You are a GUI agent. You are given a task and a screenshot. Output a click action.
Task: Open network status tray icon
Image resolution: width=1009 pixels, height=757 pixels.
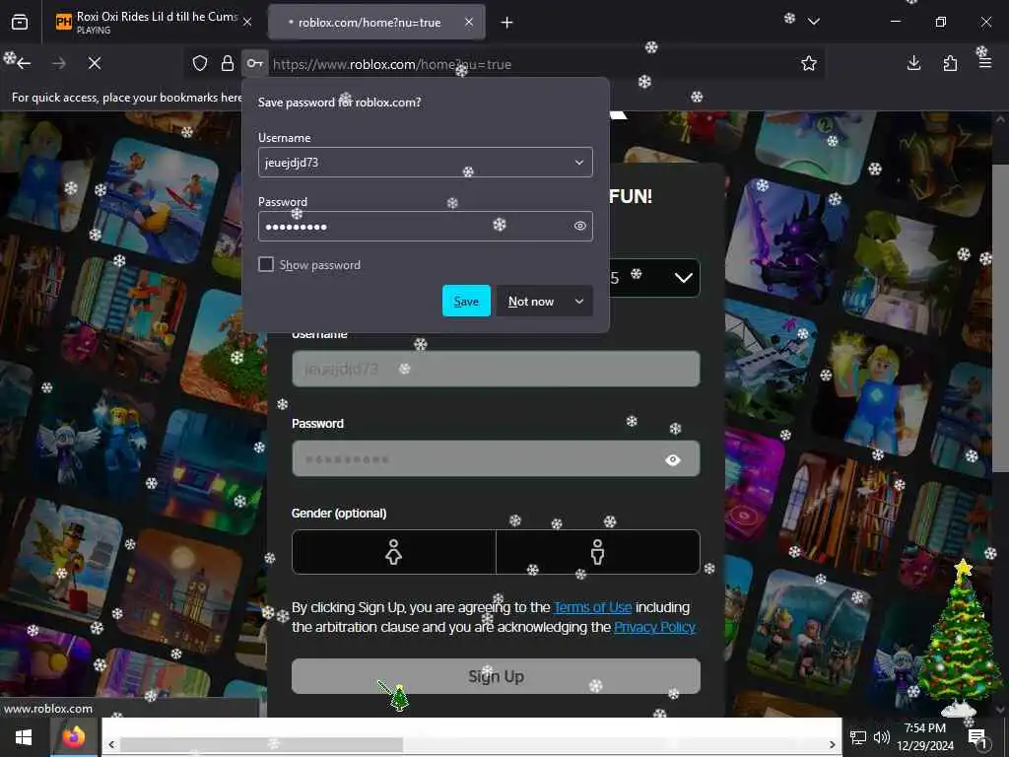858,737
